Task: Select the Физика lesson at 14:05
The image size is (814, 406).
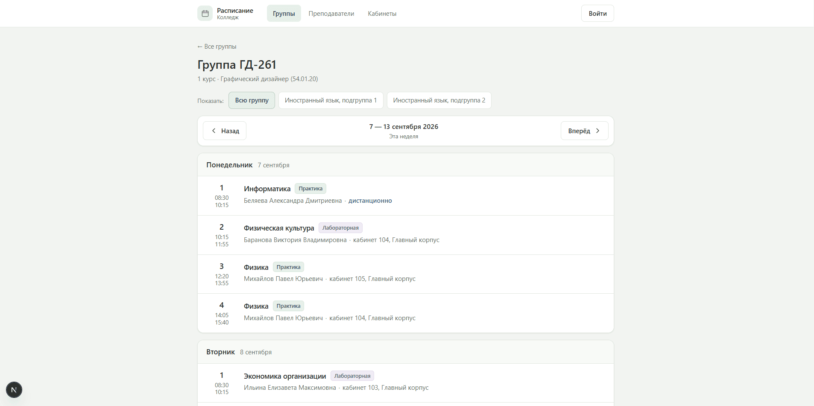Action: (x=256, y=306)
